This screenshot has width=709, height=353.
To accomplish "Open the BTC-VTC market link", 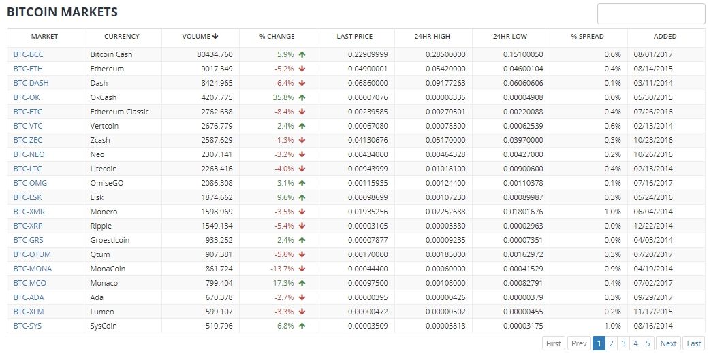I will tap(28, 126).
